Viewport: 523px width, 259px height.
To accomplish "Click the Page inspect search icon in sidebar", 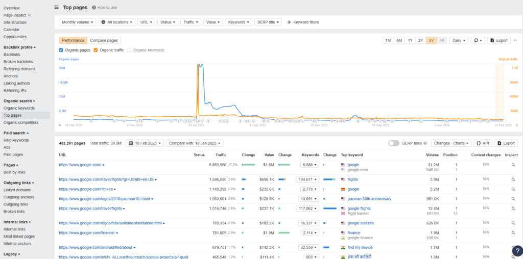I will 29,15.
